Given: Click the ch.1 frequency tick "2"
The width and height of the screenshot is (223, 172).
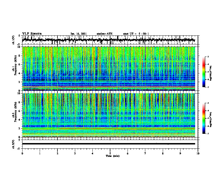Looking at the screenshot, I should (19, 82).
